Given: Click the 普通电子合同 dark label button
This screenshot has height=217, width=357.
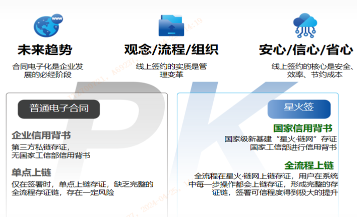Looking at the screenshot, I should 59,109.
